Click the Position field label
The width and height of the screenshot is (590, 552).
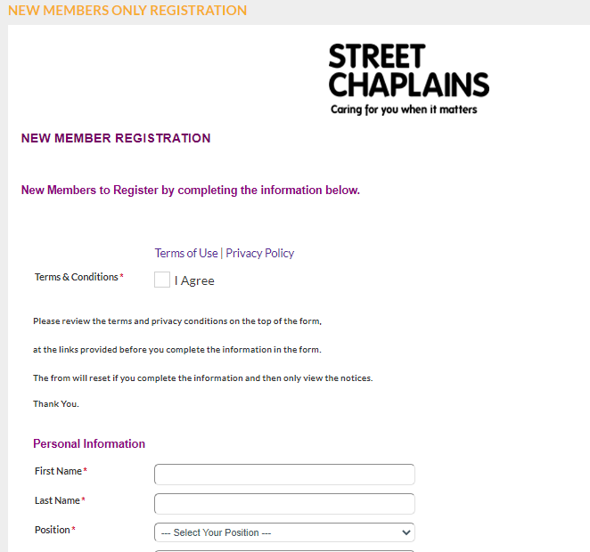point(55,530)
